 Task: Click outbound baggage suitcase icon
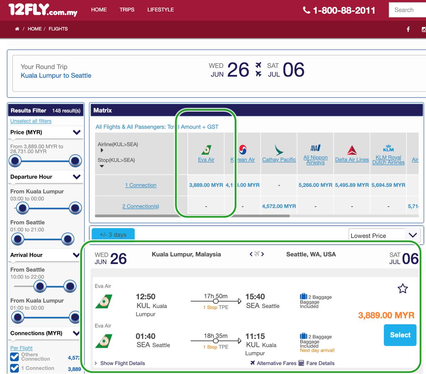tap(304, 296)
